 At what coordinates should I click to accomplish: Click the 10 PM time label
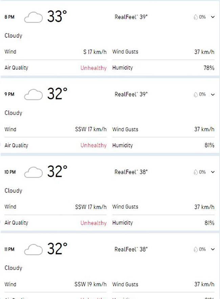(x=9, y=172)
